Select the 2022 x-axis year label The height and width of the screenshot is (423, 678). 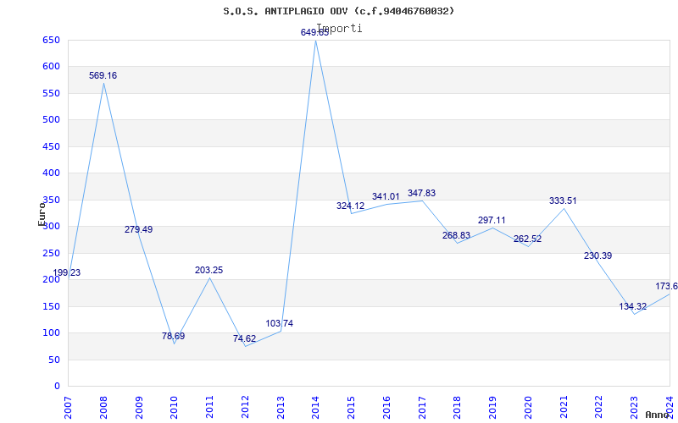(599, 408)
